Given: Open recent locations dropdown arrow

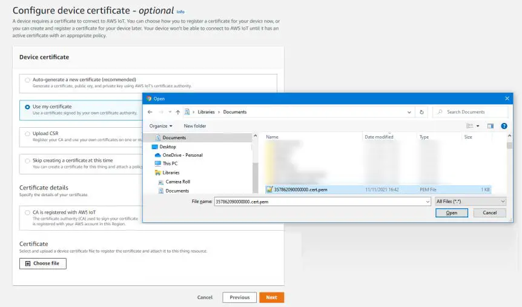Looking at the screenshot, I should click(170, 112).
